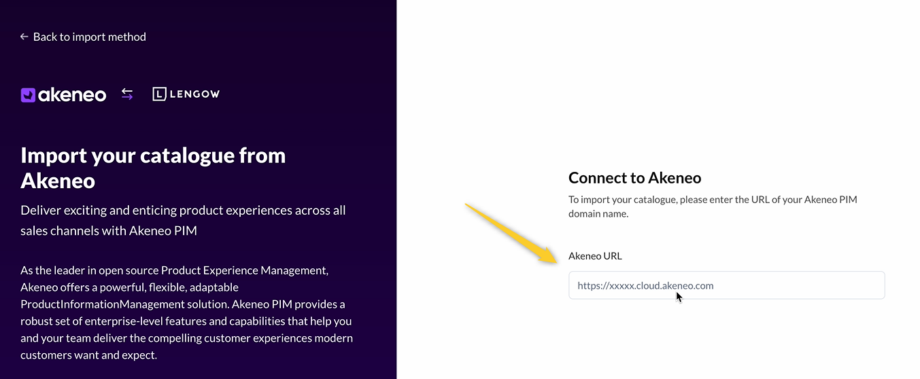Click the LENGOW wordmark

click(195, 94)
